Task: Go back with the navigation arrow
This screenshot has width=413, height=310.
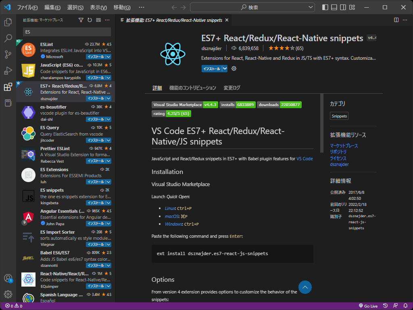Action: [174, 7]
